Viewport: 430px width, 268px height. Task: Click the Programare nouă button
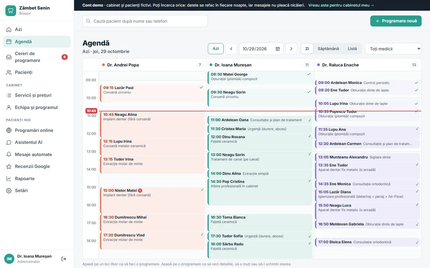(x=396, y=21)
